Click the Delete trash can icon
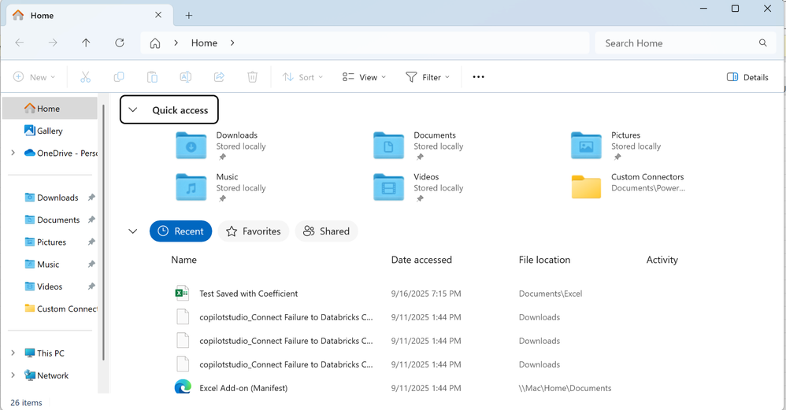 pos(252,77)
